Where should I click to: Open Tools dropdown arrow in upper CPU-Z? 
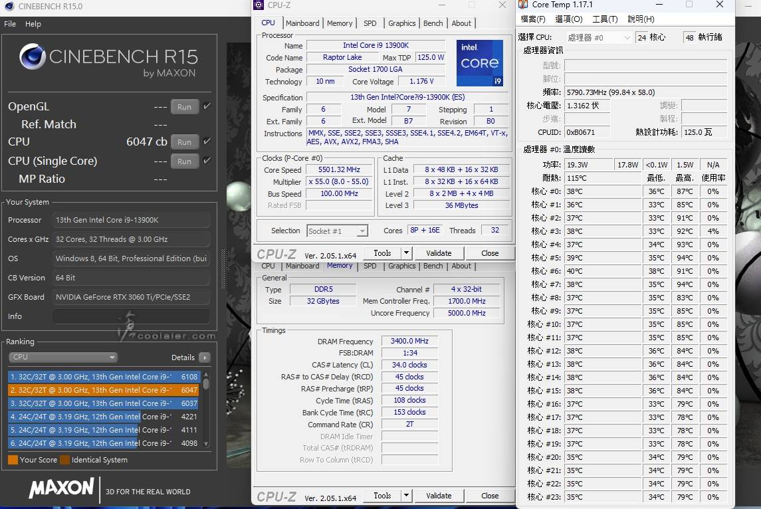coord(406,253)
